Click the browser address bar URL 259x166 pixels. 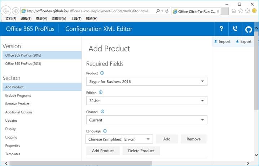pyautogui.click(x=87, y=11)
